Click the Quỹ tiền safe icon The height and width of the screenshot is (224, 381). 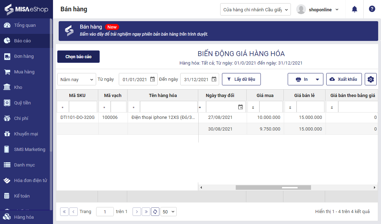click(7, 103)
